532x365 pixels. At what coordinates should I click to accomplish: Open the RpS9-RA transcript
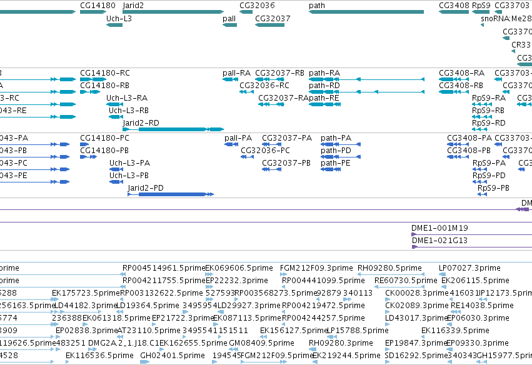(489, 98)
